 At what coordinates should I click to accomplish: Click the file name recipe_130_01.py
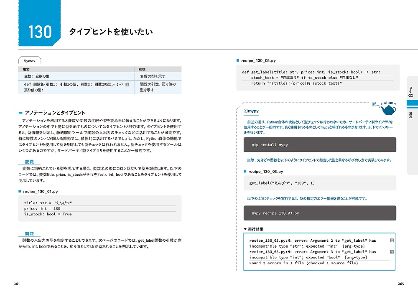[40, 191]
